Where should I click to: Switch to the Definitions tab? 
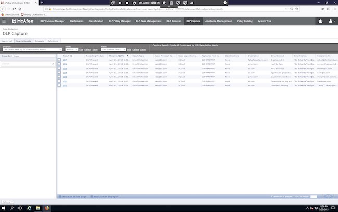[x=53, y=41]
